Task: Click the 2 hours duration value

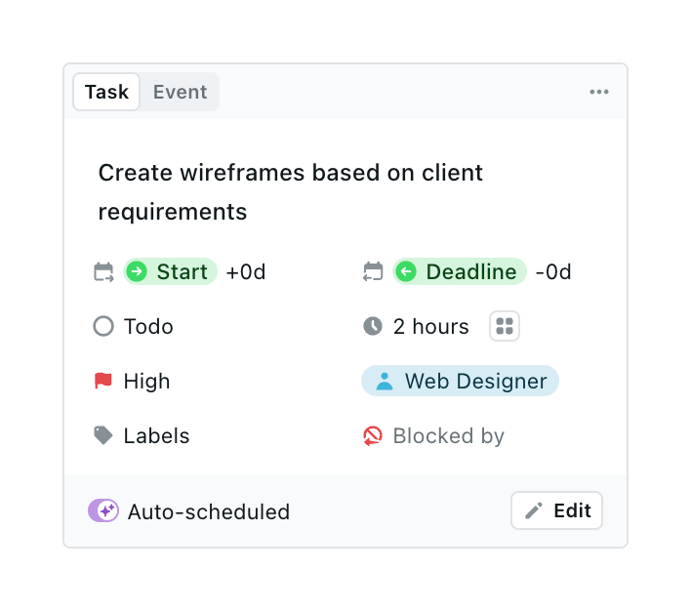Action: [x=431, y=327]
